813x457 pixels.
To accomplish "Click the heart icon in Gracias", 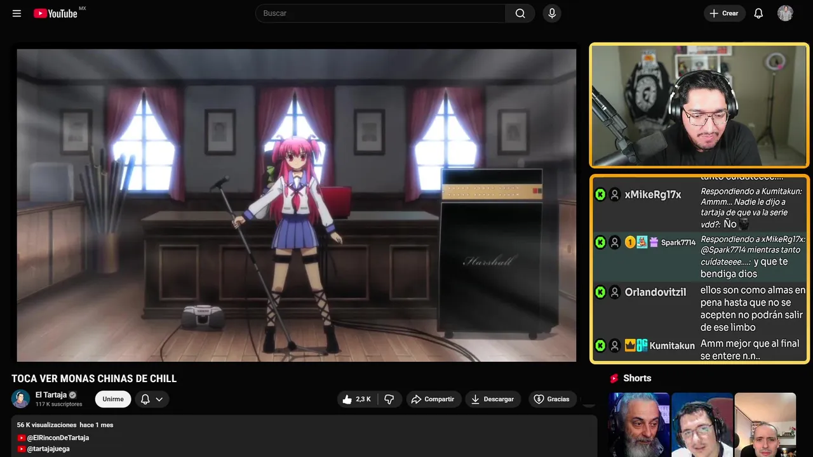I will [x=539, y=399].
